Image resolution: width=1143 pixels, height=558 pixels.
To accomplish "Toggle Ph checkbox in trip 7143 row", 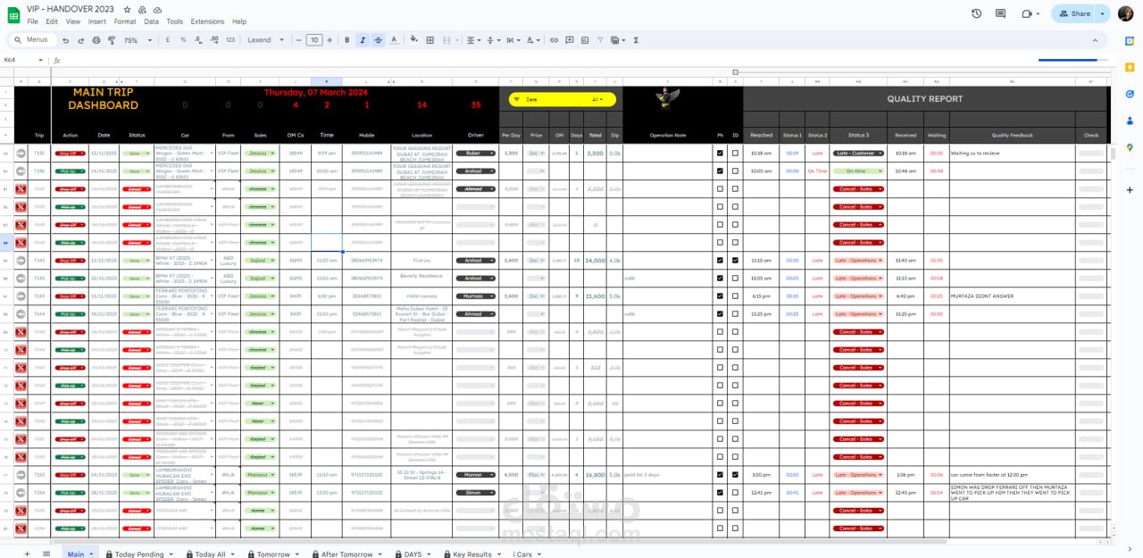I will click(x=721, y=296).
